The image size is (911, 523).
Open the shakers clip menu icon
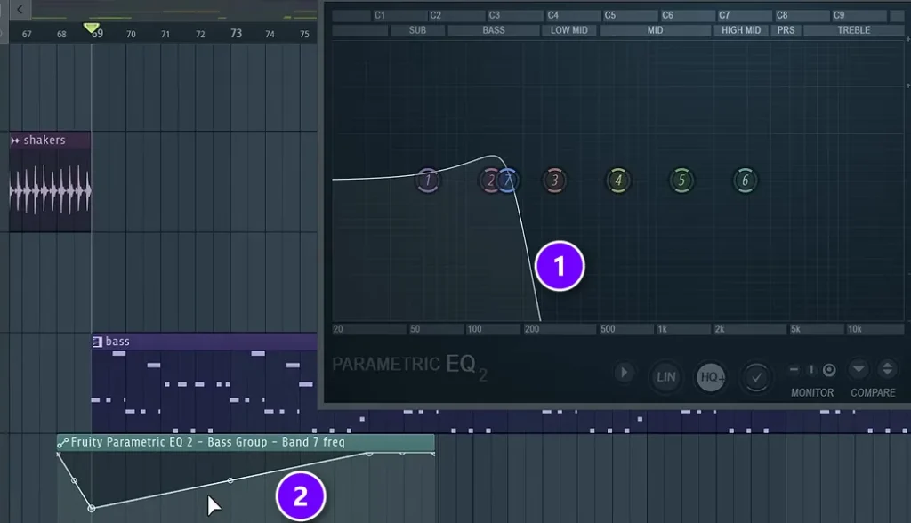click(x=15, y=141)
